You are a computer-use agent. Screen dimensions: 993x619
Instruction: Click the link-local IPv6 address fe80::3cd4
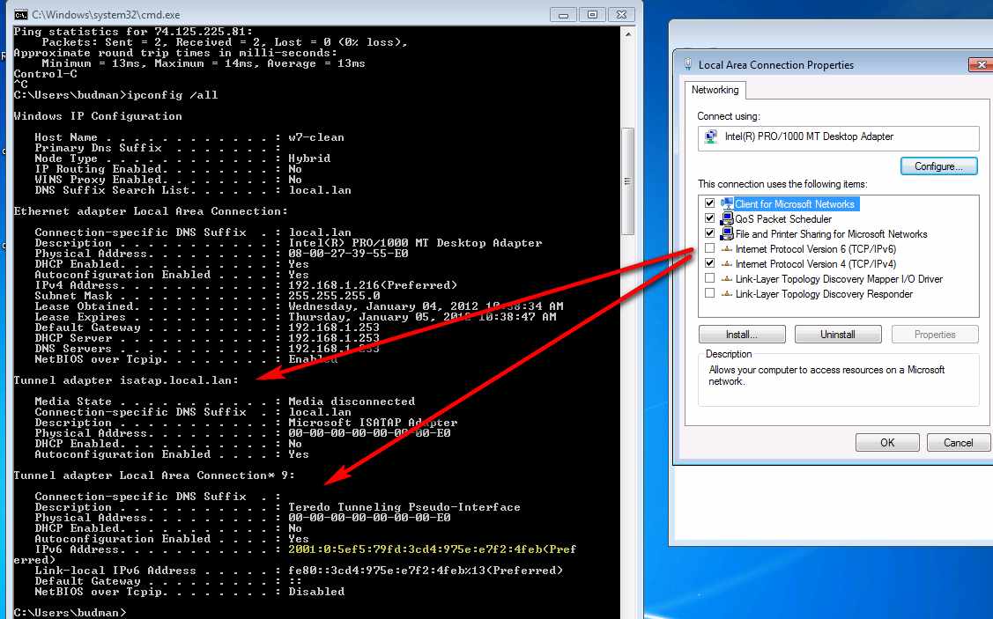click(426, 571)
